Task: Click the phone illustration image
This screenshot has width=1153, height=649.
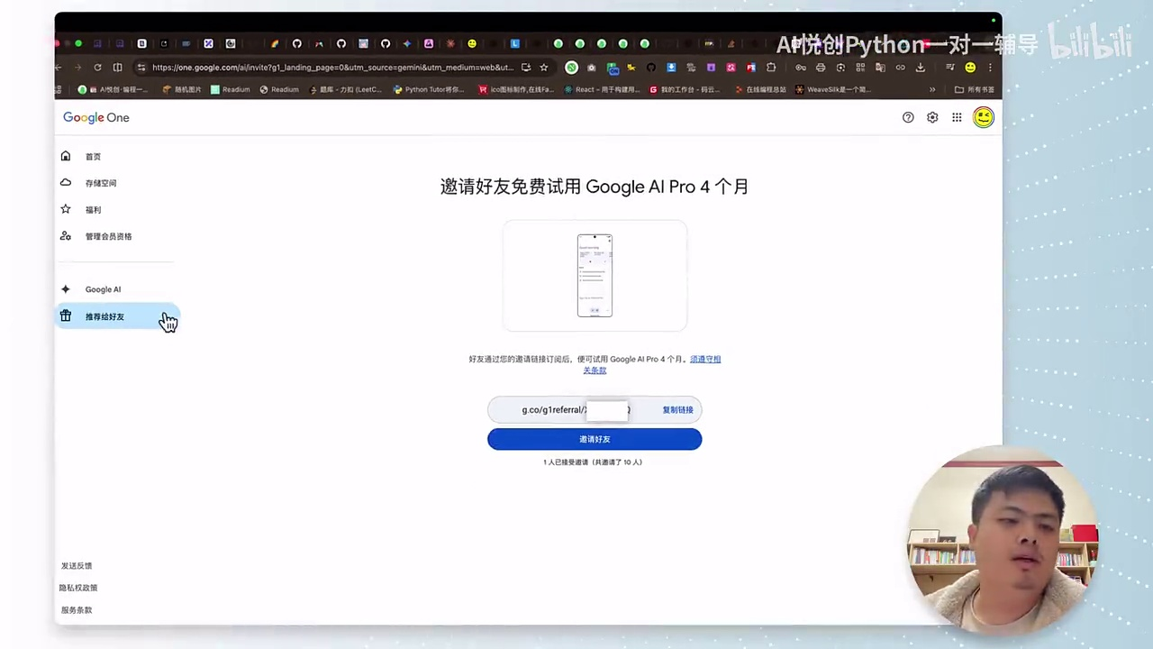Action: coord(595,276)
